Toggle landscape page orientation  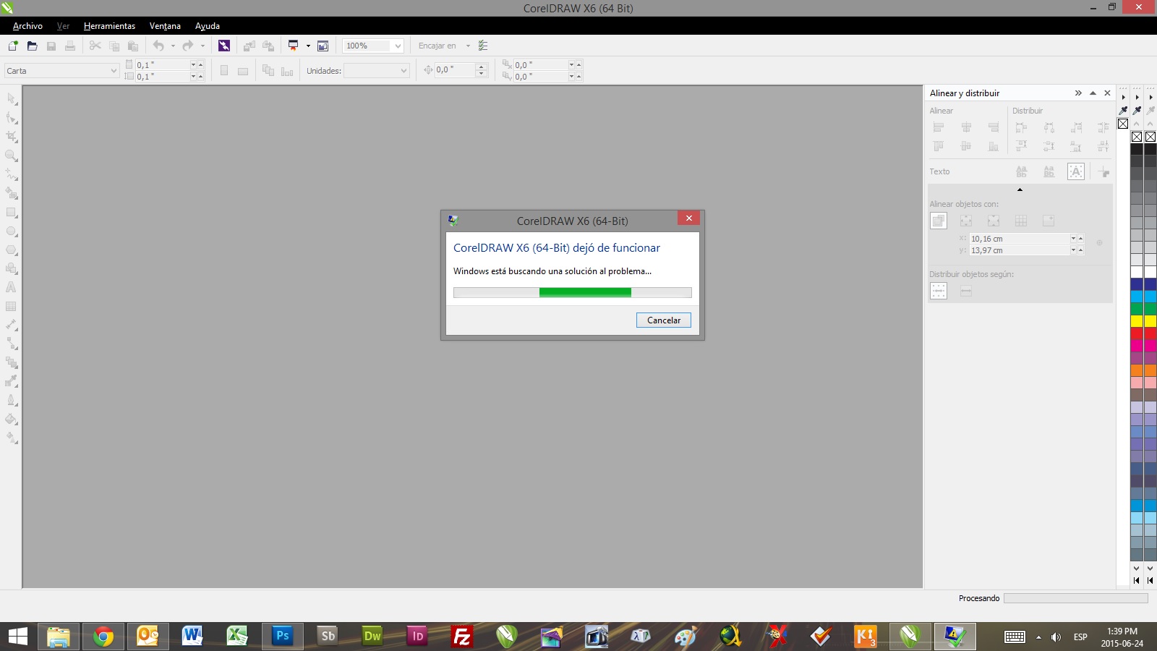click(x=243, y=71)
